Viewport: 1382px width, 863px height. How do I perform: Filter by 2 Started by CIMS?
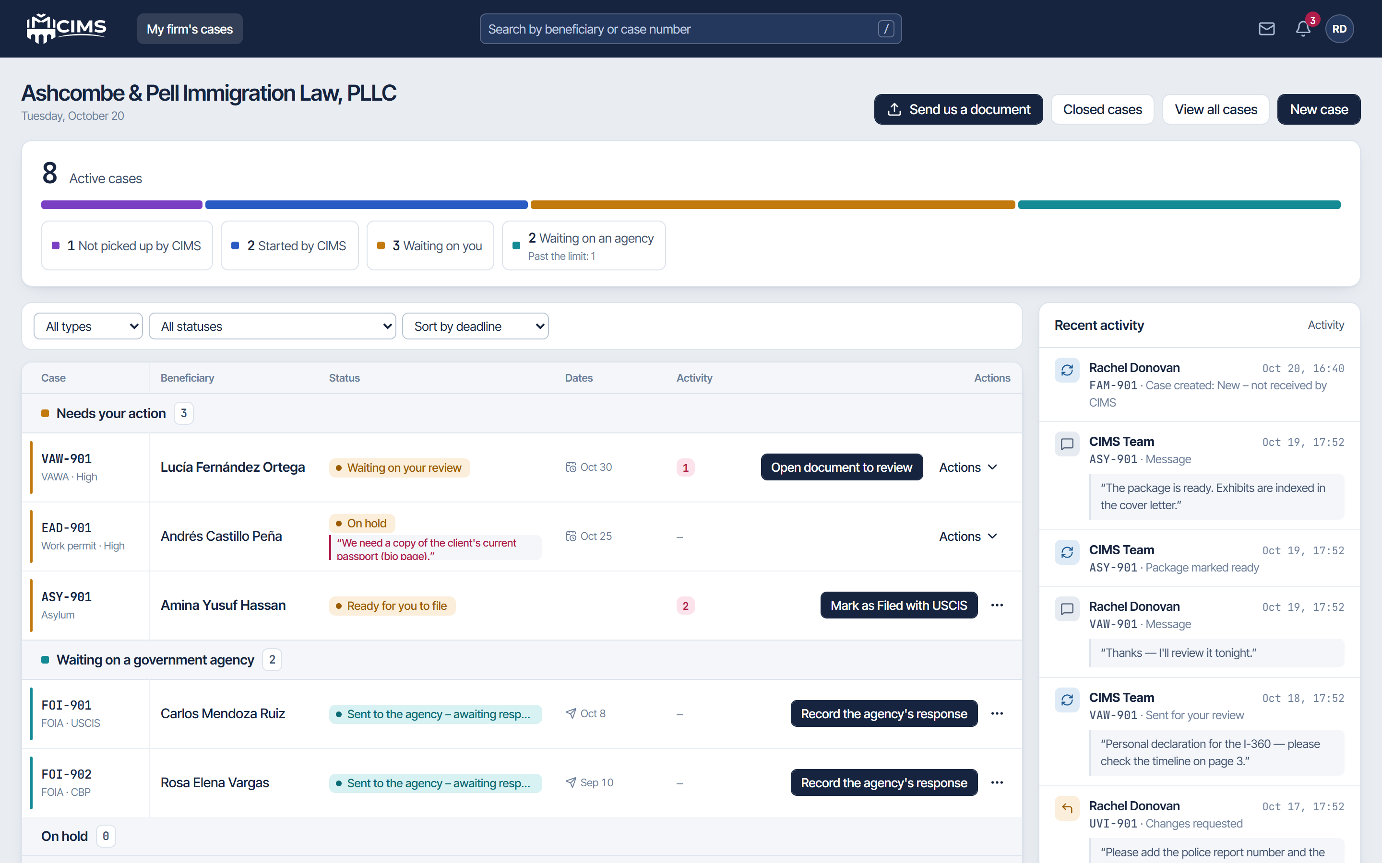pyautogui.click(x=289, y=245)
